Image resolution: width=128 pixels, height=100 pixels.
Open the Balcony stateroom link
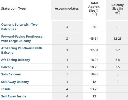point(7,67)
